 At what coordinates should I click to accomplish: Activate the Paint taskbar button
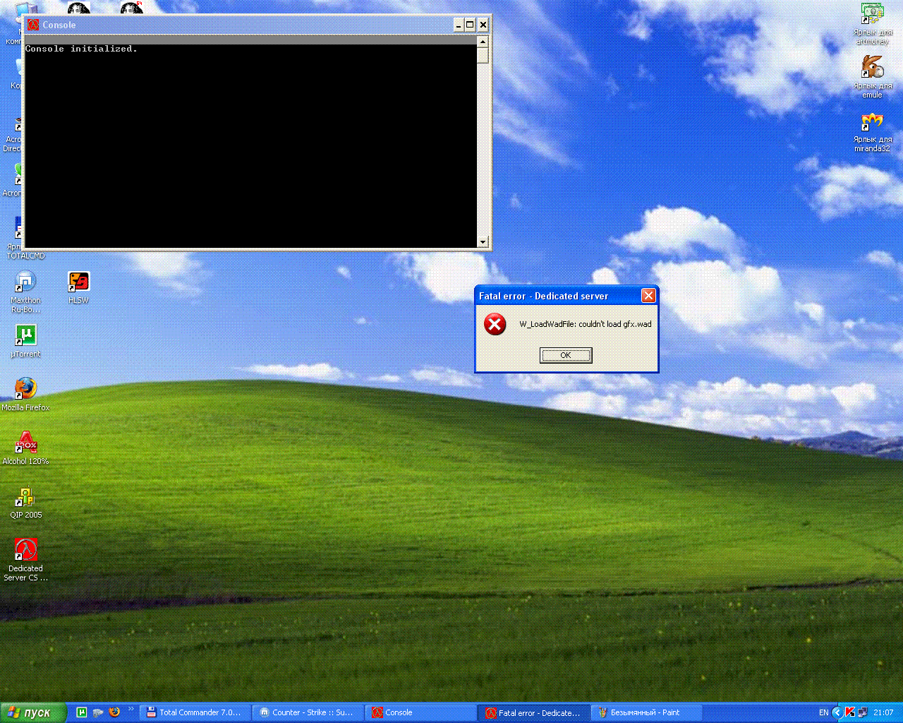648,712
